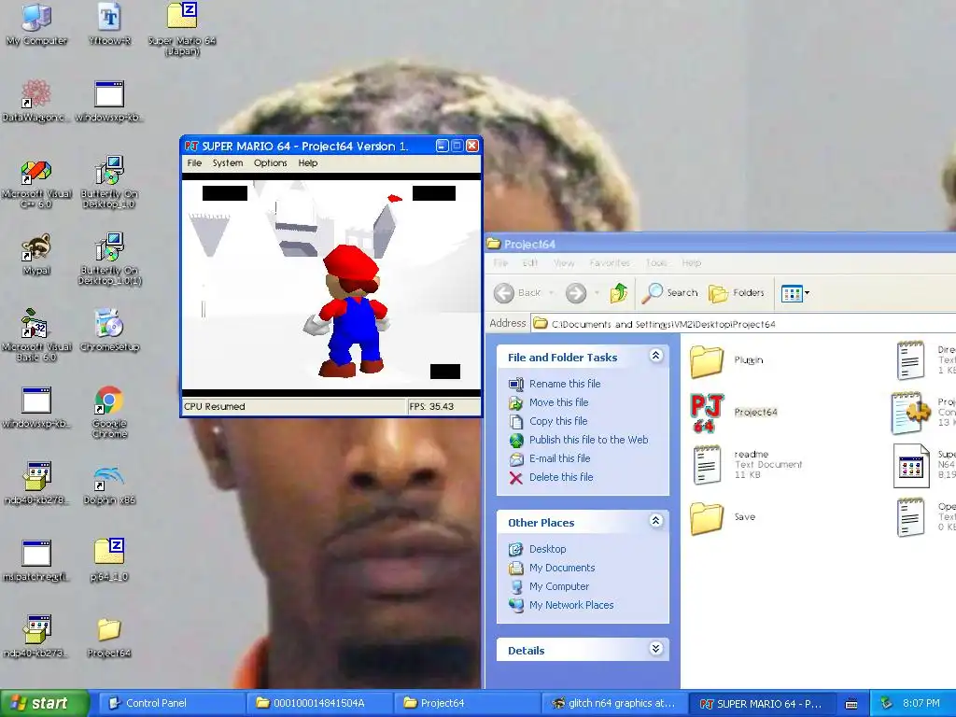Click Move this file link
The height and width of the screenshot is (717, 956).
(x=558, y=402)
